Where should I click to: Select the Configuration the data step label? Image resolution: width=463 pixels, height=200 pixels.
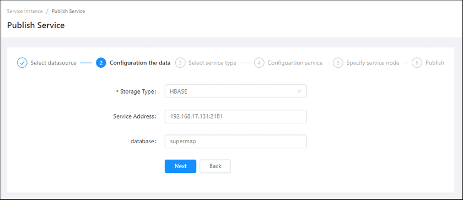[x=140, y=63]
